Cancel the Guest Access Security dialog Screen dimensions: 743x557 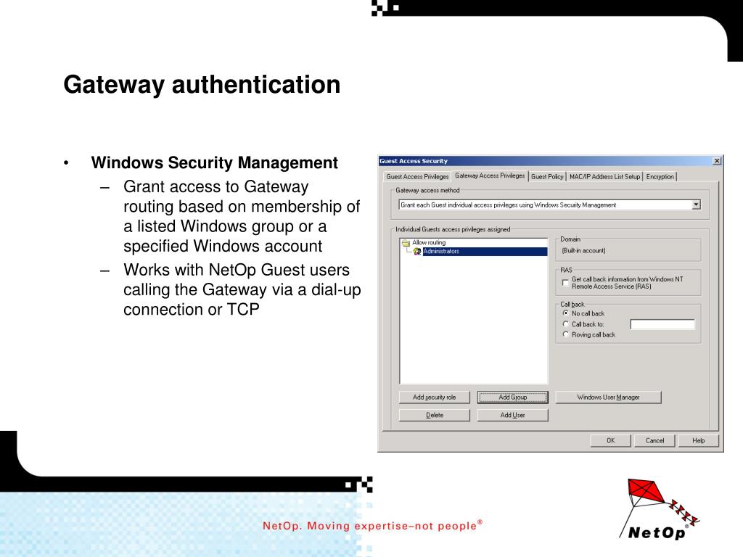tap(655, 441)
